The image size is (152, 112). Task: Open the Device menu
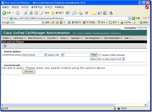coord(64,38)
